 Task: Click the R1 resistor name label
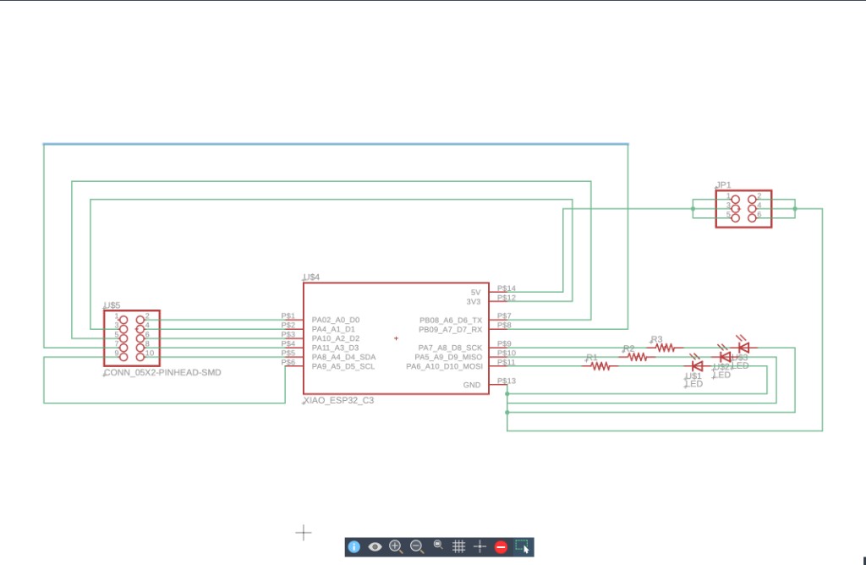[x=592, y=358]
